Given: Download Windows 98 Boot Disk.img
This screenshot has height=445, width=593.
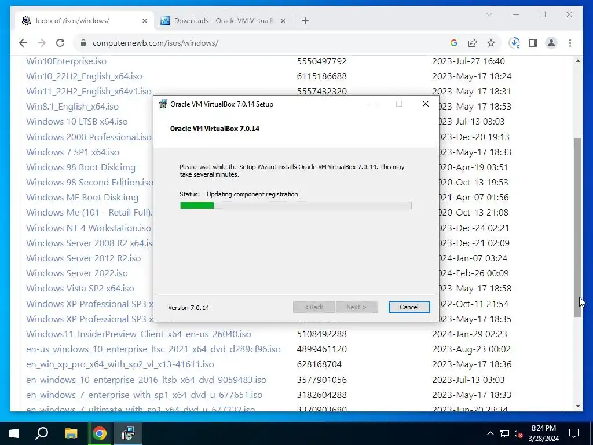Looking at the screenshot, I should (80, 167).
